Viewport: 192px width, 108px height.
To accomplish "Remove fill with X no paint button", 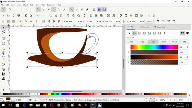I will 129,33.
